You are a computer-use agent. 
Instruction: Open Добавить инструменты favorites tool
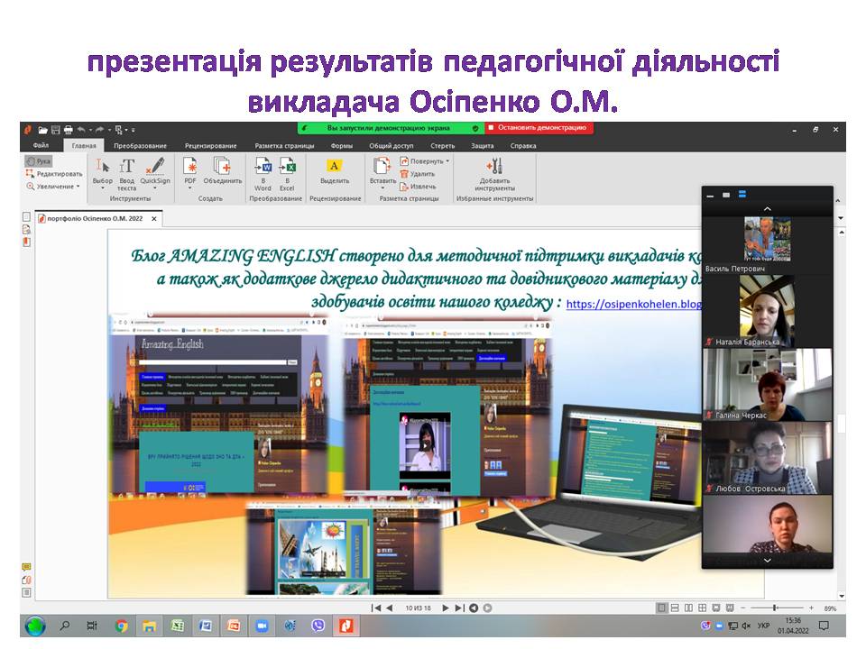click(x=494, y=174)
